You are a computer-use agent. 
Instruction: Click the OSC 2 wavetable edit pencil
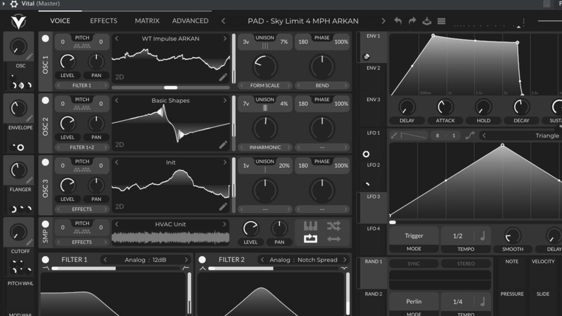pos(223,144)
